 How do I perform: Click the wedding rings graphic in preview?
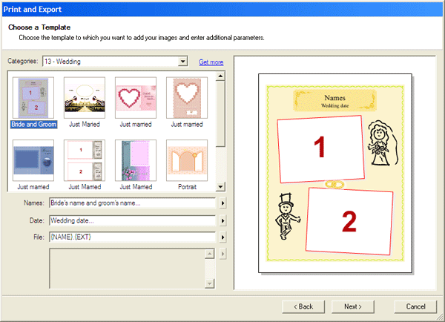(334, 185)
